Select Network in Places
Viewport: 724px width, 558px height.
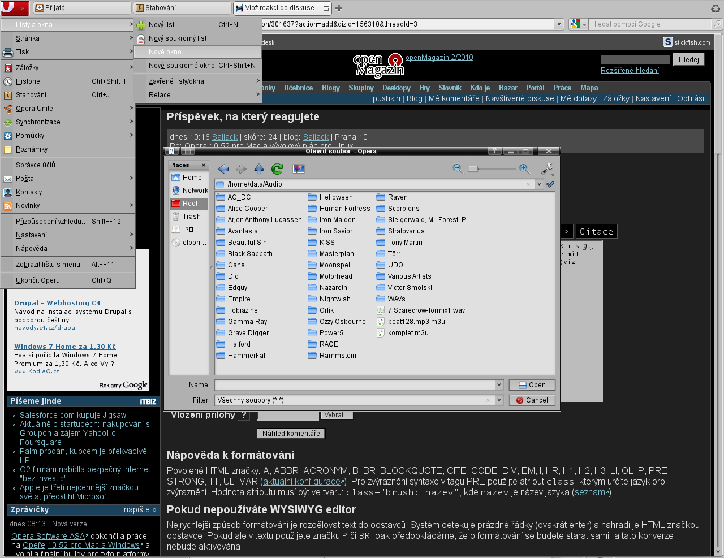point(188,191)
